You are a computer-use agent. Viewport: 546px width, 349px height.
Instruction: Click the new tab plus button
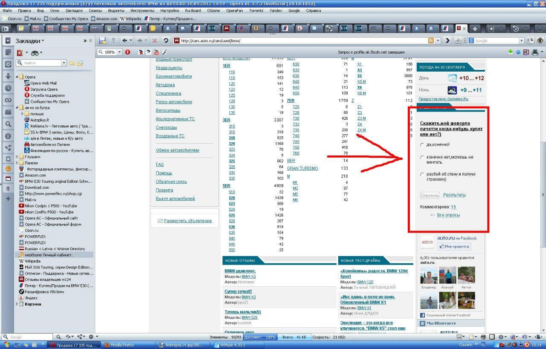tap(475, 29)
